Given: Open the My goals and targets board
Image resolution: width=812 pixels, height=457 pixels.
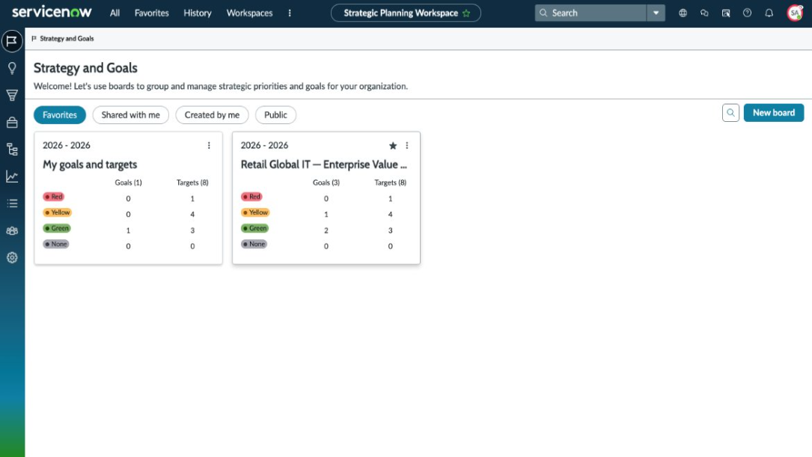Looking at the screenshot, I should pyautogui.click(x=90, y=165).
